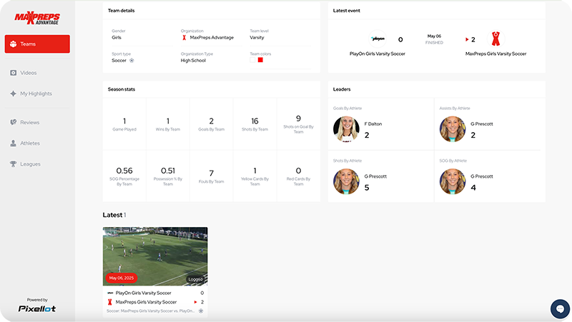
Task: Click G Prescott name under Assists By Athlete
Action: [x=481, y=124]
